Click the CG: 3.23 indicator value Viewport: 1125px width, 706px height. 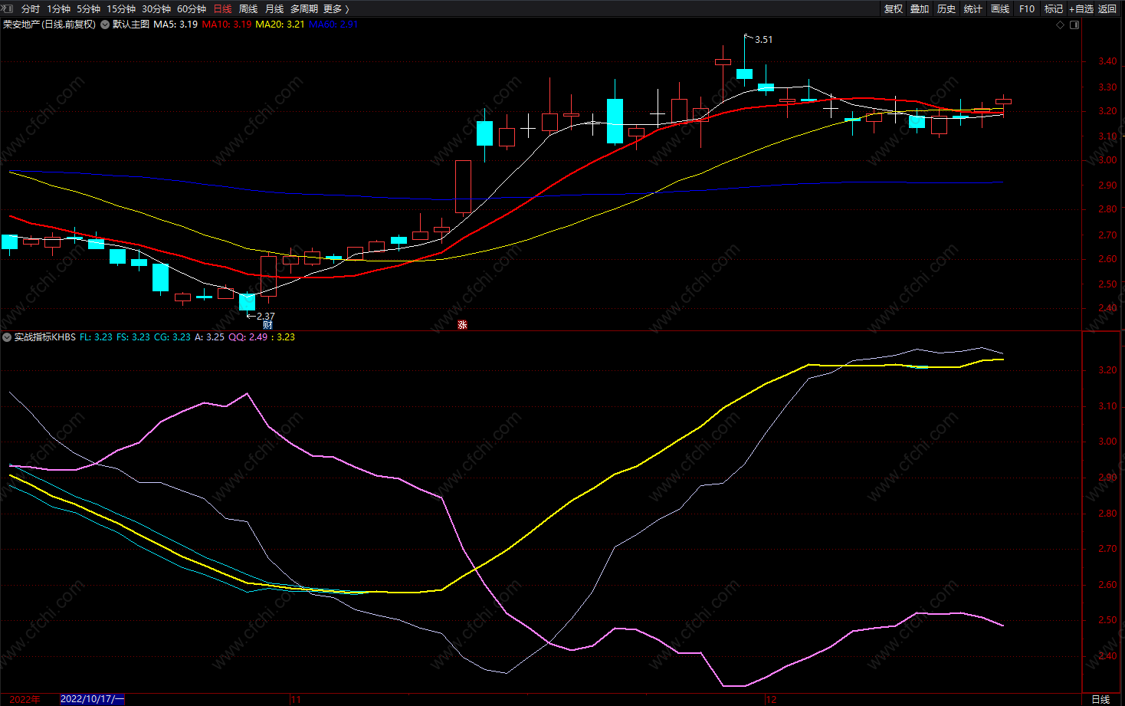172,337
